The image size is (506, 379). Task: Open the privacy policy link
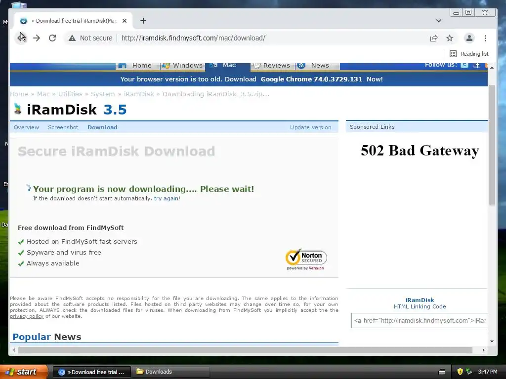[x=27, y=316]
